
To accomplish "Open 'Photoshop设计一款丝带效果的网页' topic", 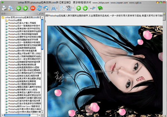I will [25, 59].
